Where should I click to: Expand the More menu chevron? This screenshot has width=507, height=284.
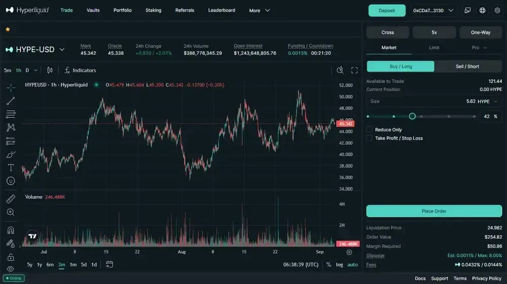pos(267,10)
